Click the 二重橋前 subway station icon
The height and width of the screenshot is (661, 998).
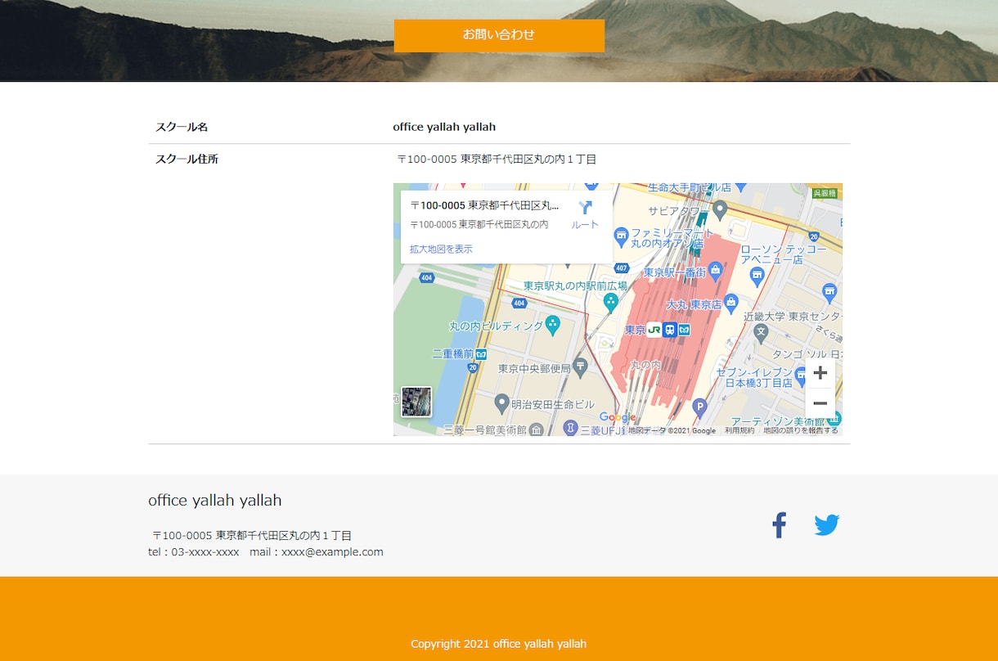point(481,354)
